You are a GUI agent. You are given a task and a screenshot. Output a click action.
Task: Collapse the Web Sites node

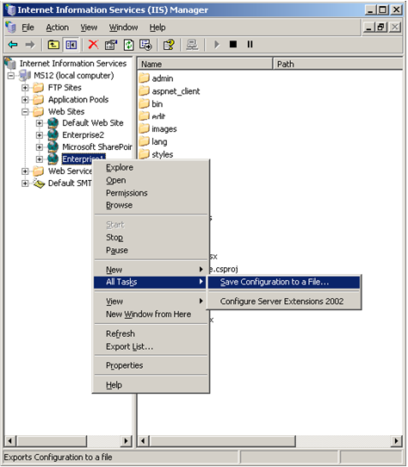point(25,112)
